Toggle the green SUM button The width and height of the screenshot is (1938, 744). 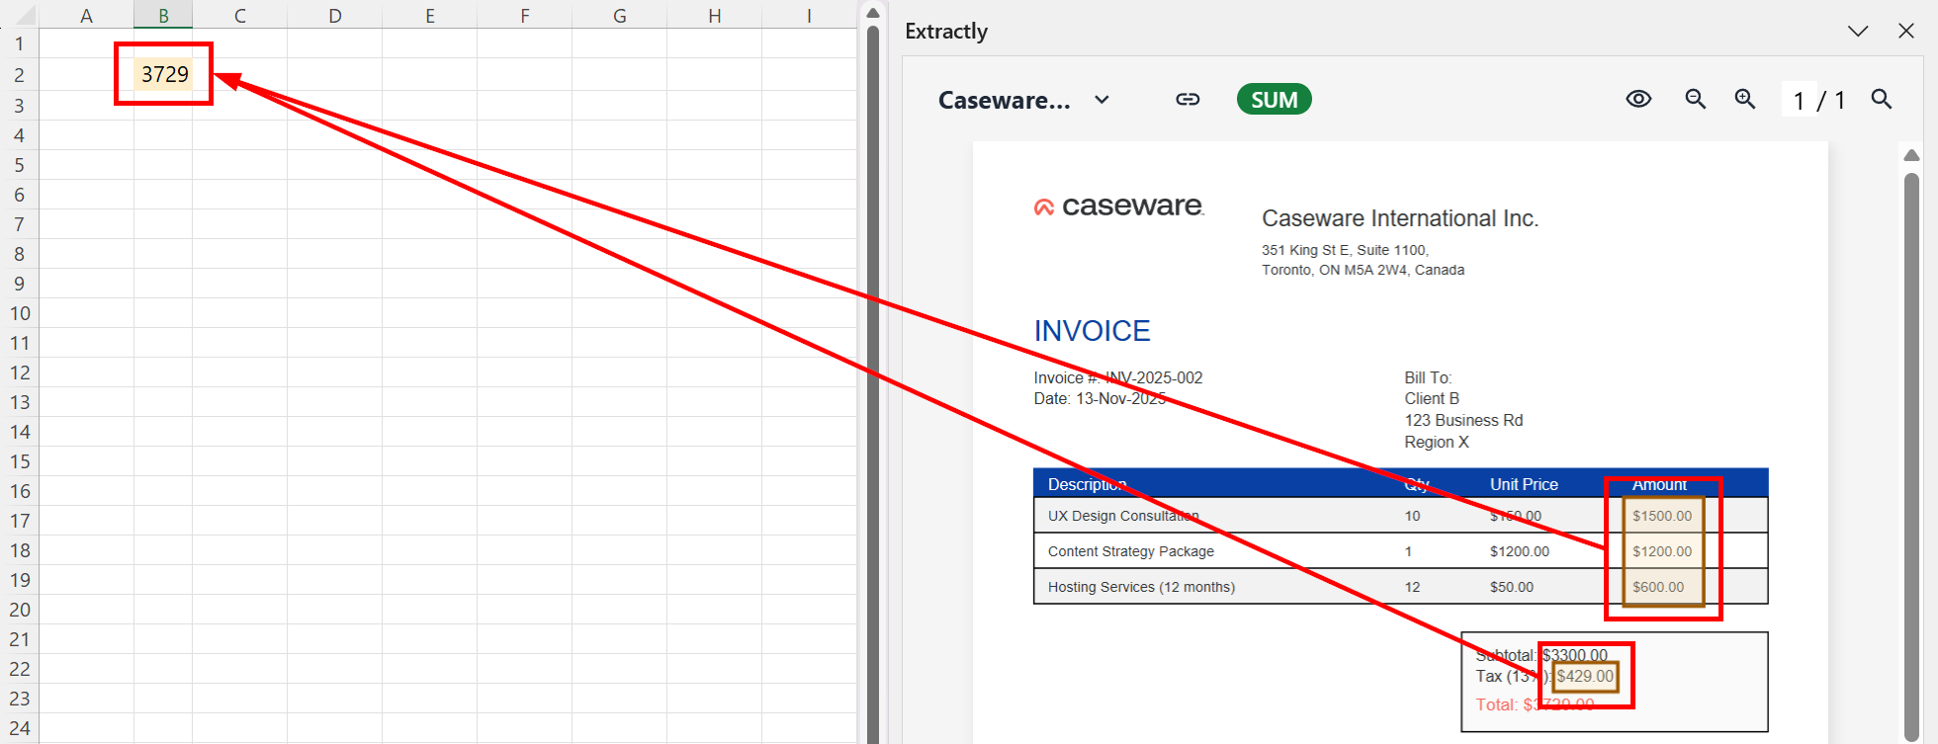[x=1274, y=100]
